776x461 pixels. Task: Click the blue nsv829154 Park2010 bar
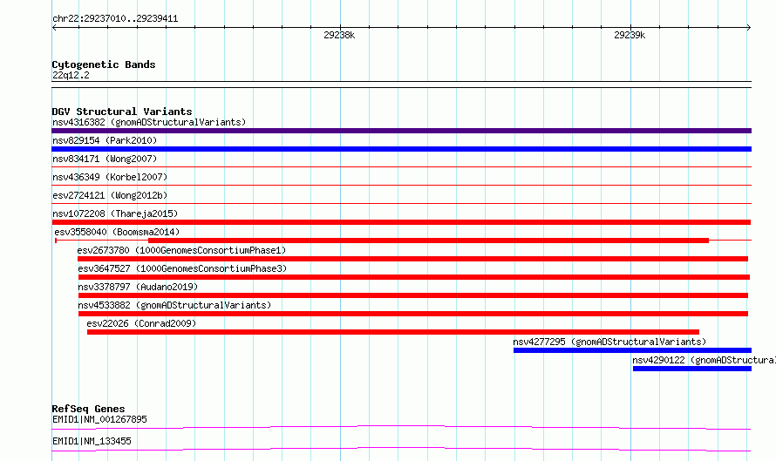point(401,149)
